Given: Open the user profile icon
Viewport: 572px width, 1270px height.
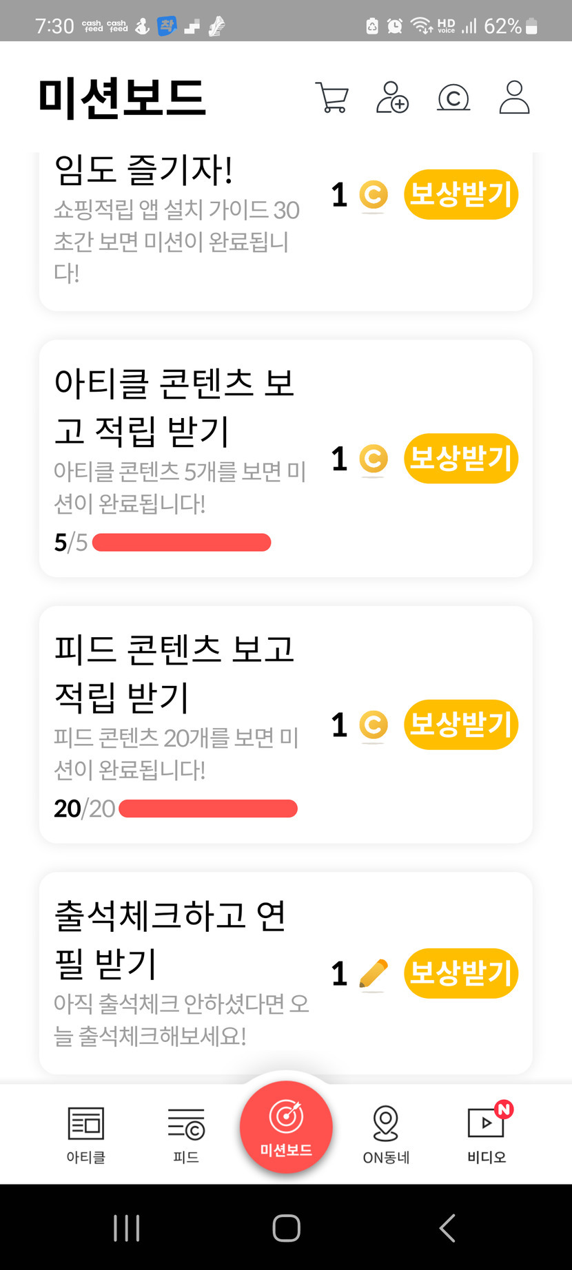Looking at the screenshot, I should click(x=514, y=97).
